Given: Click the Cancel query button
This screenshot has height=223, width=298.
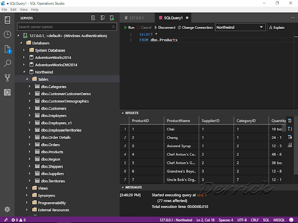Looking at the screenshot, I should (144, 27).
